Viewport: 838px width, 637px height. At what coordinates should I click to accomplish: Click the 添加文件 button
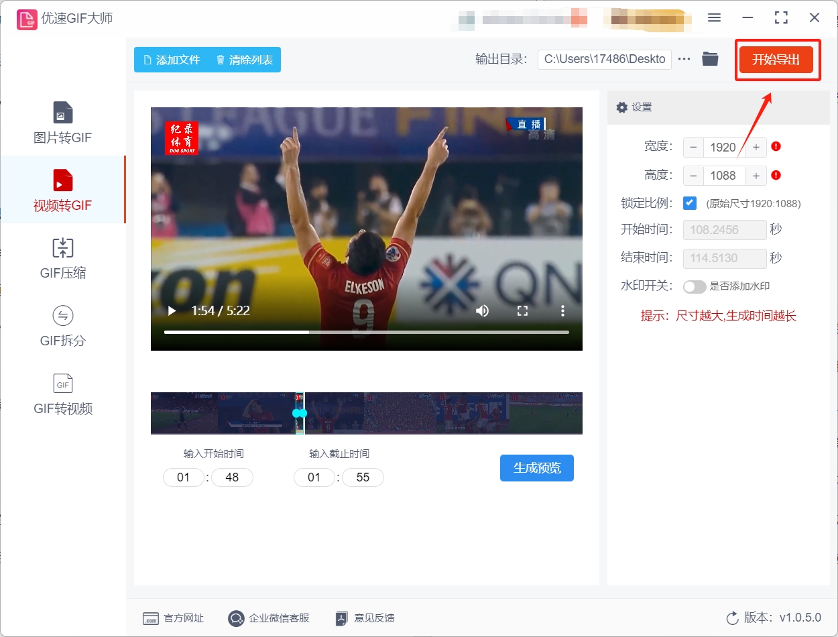(172, 60)
